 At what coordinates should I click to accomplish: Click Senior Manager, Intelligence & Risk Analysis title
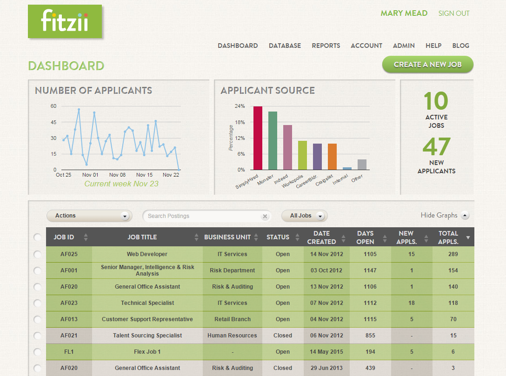click(147, 270)
